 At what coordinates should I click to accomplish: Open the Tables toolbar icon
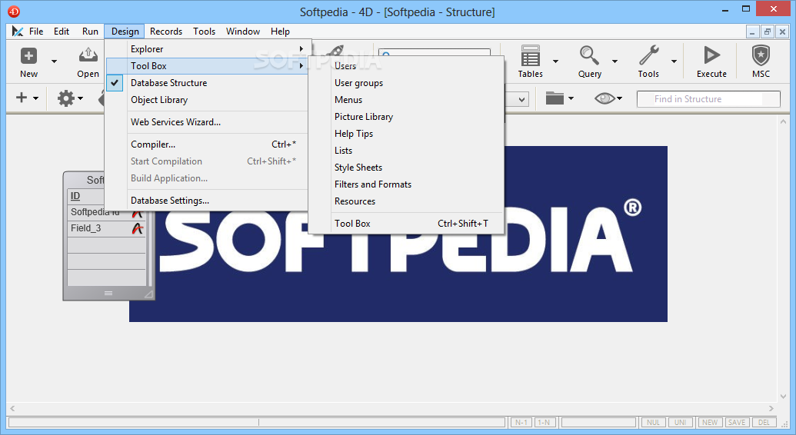(x=530, y=55)
